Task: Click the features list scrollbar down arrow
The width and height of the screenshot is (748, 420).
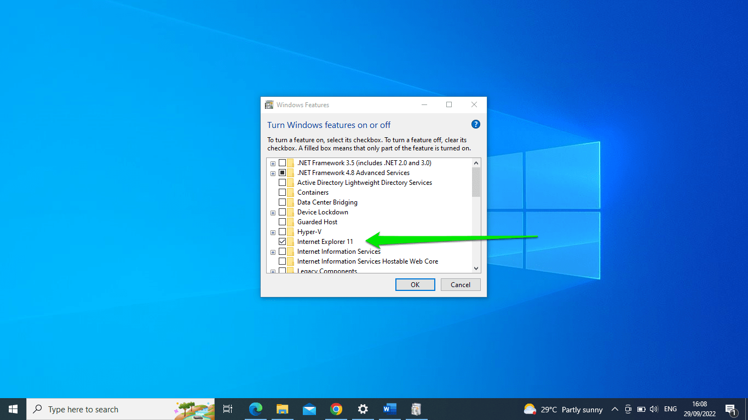Action: (x=475, y=269)
